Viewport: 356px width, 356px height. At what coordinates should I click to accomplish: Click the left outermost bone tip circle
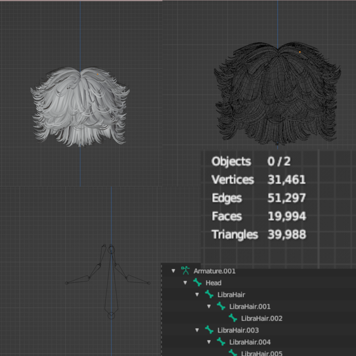[67, 283]
